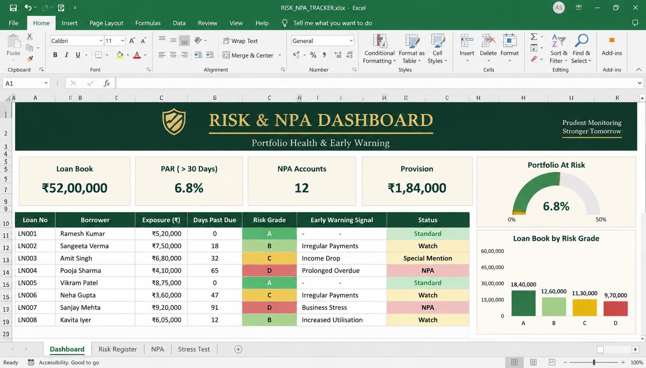Click the Fill Color paint bucket
The image size is (646, 368).
(120, 55)
